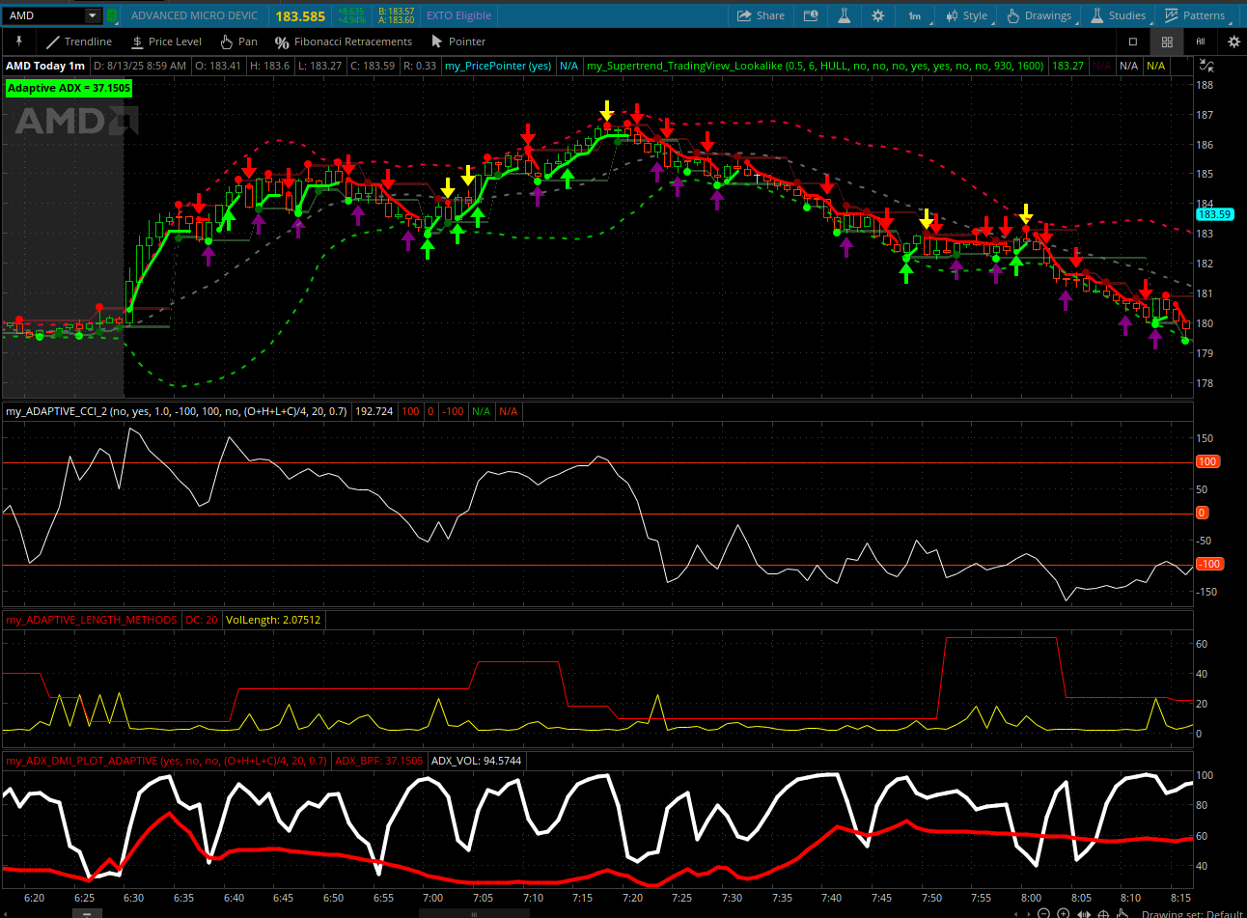
Task: Click the Adaptive ADX green label
Action: pos(69,88)
